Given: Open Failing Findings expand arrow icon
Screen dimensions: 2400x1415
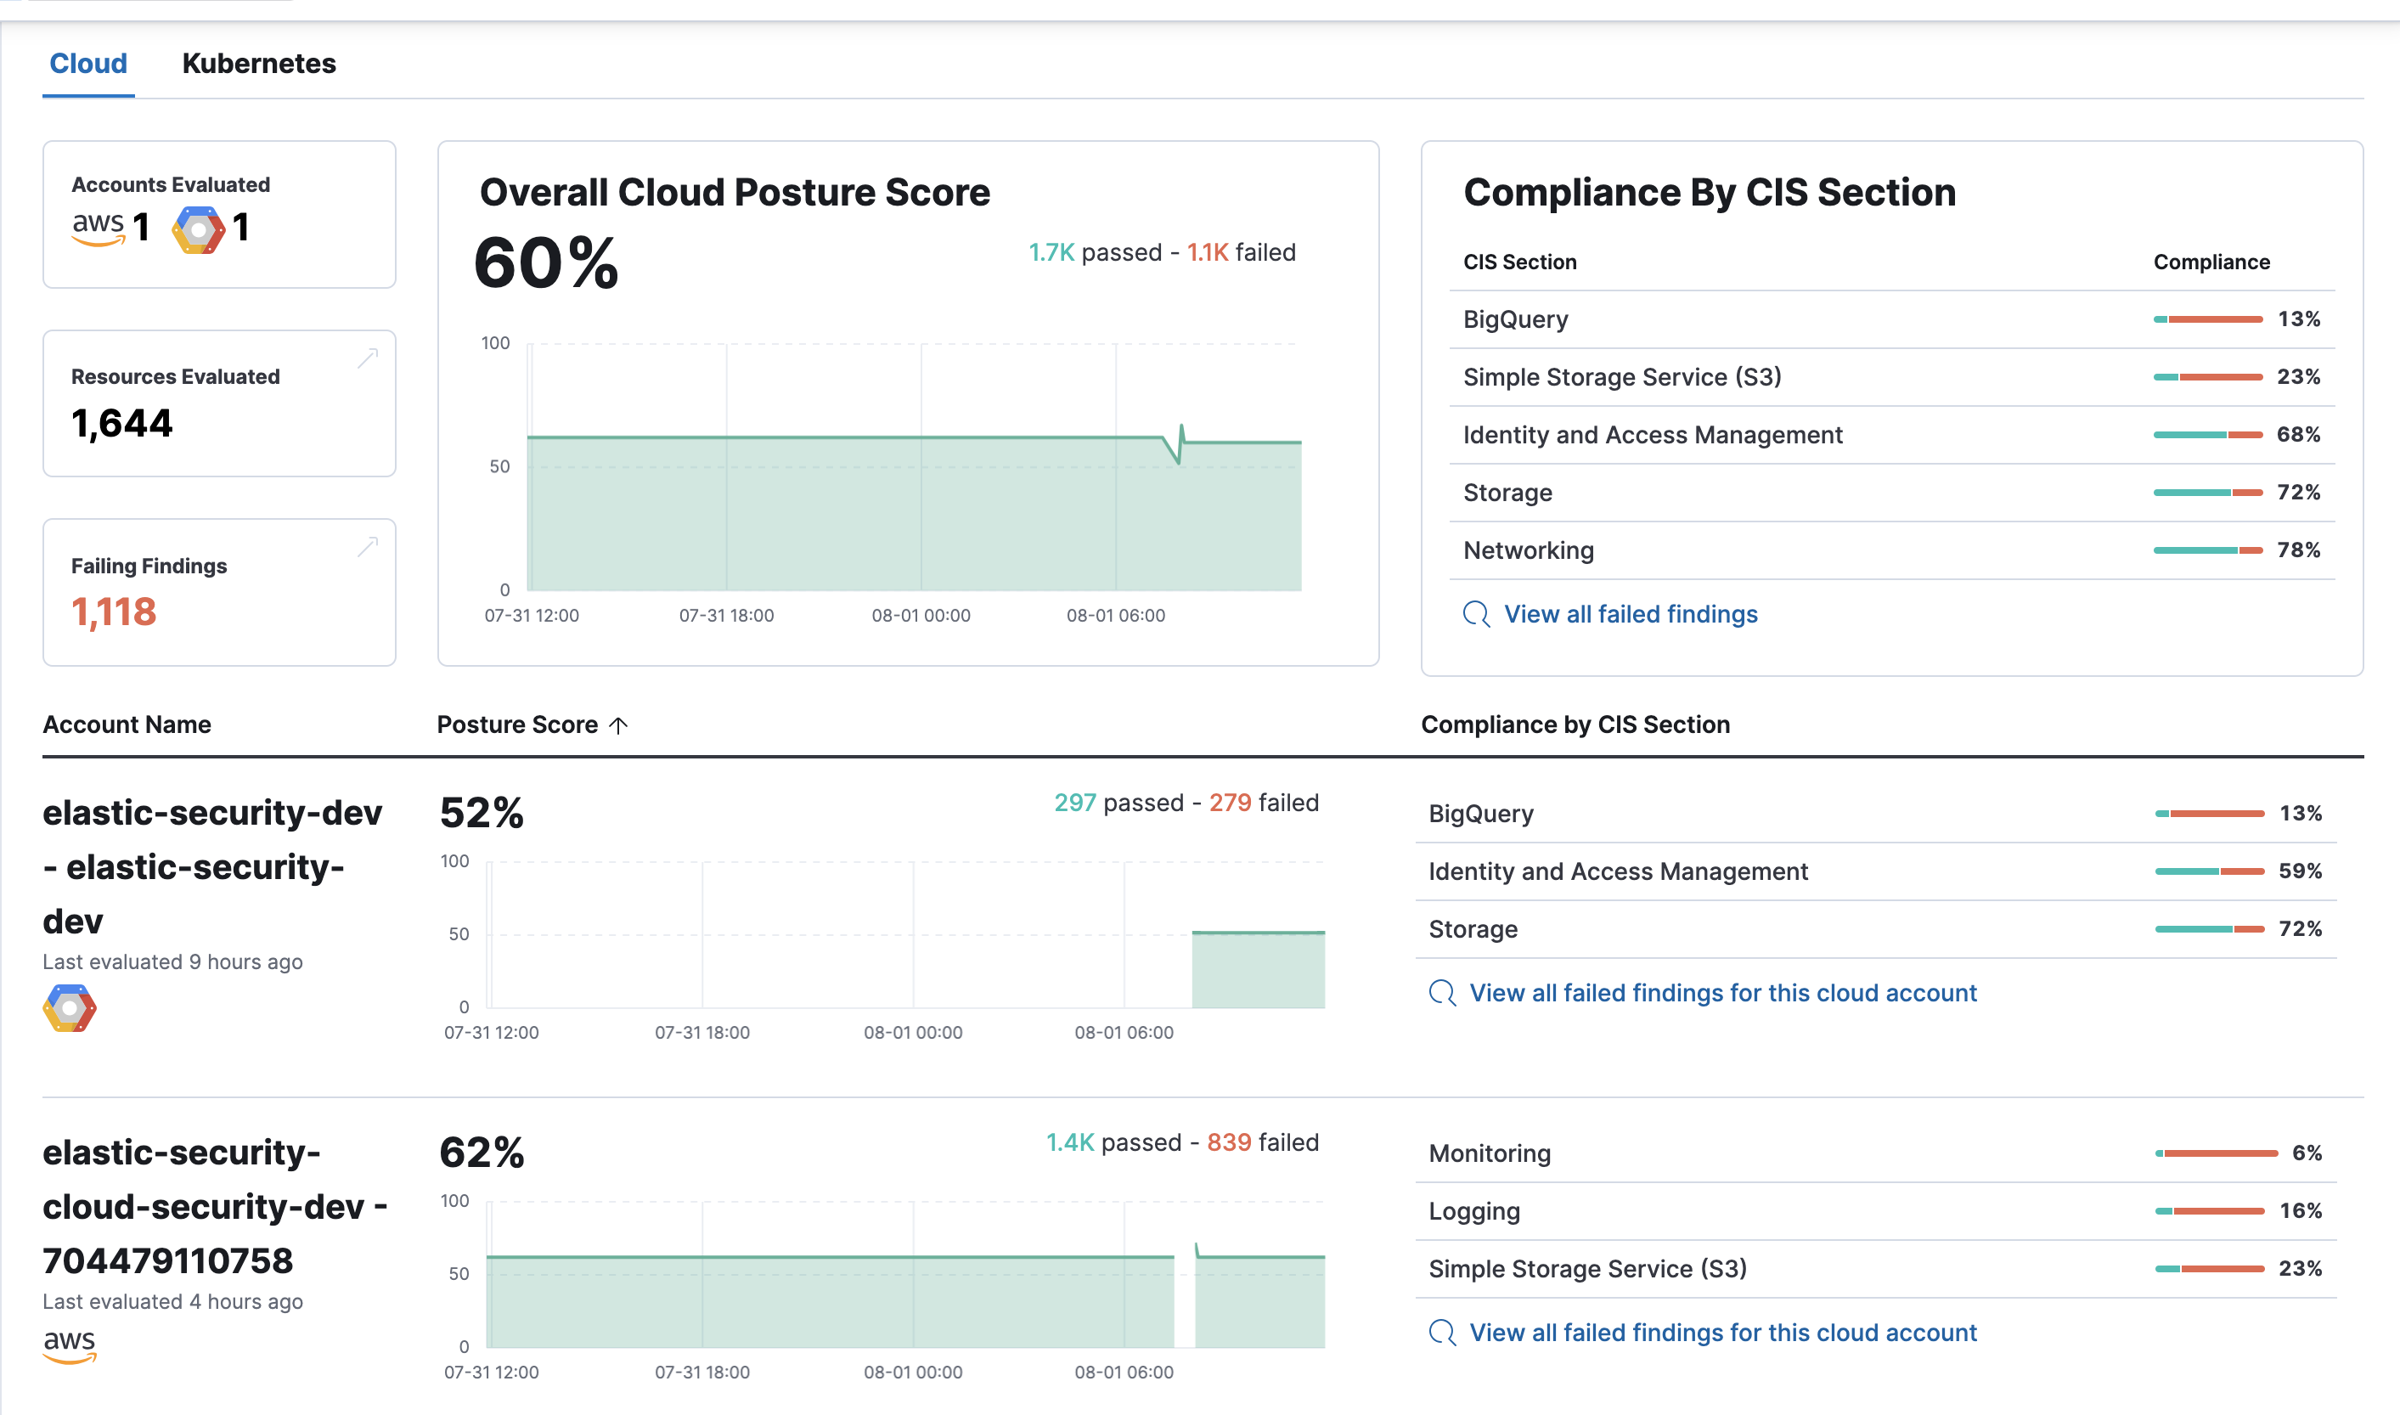Looking at the screenshot, I should [368, 546].
